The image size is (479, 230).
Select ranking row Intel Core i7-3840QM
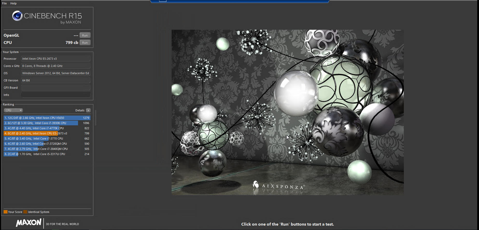pos(47,149)
